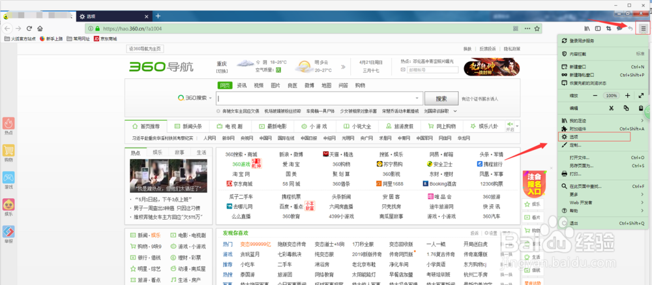Switch to the 地图 search tab
Image resolution: width=652 pixels, height=285 pixels.
pyautogui.click(x=327, y=85)
